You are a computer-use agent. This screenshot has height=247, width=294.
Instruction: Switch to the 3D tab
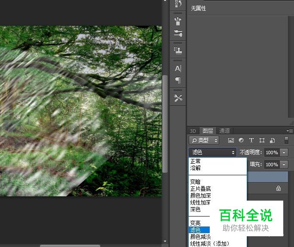click(x=193, y=131)
